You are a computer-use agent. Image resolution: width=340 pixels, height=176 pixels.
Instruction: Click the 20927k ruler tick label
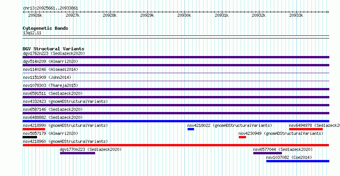(x=73, y=15)
